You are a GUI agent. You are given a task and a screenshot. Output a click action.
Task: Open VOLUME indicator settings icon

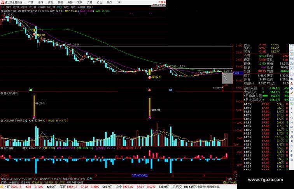point(2,121)
